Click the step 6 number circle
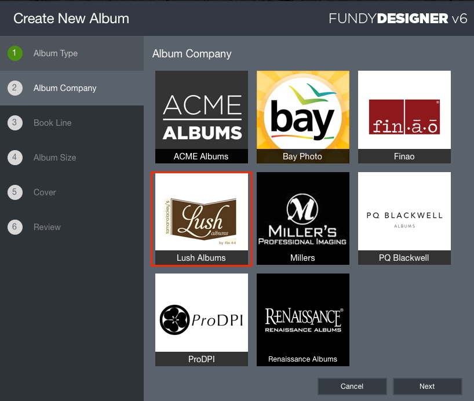Image resolution: width=474 pixels, height=401 pixels. (15, 227)
